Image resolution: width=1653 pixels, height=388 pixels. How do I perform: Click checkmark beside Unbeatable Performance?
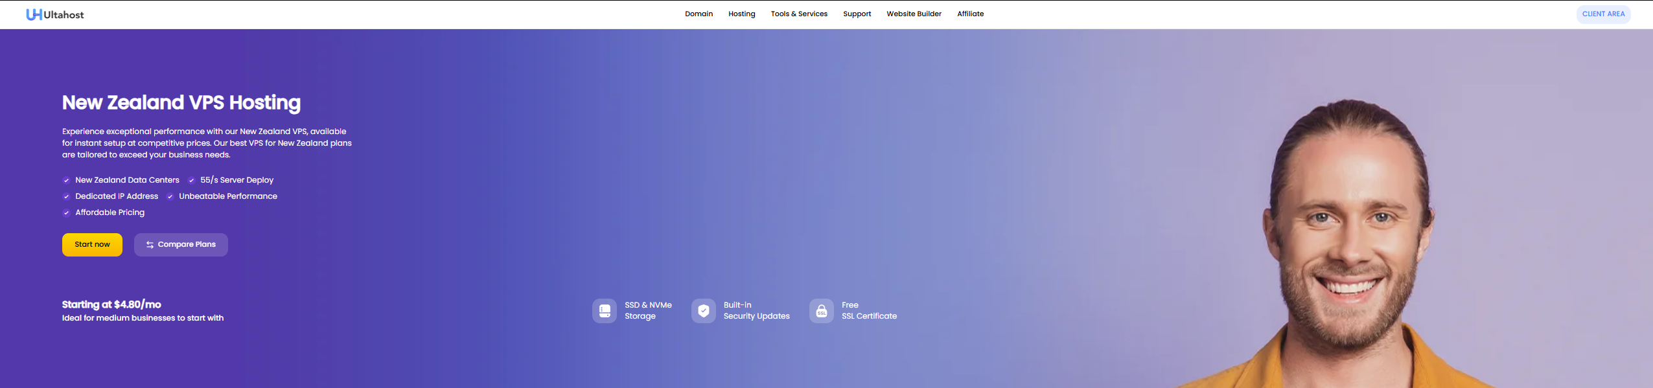[170, 197]
